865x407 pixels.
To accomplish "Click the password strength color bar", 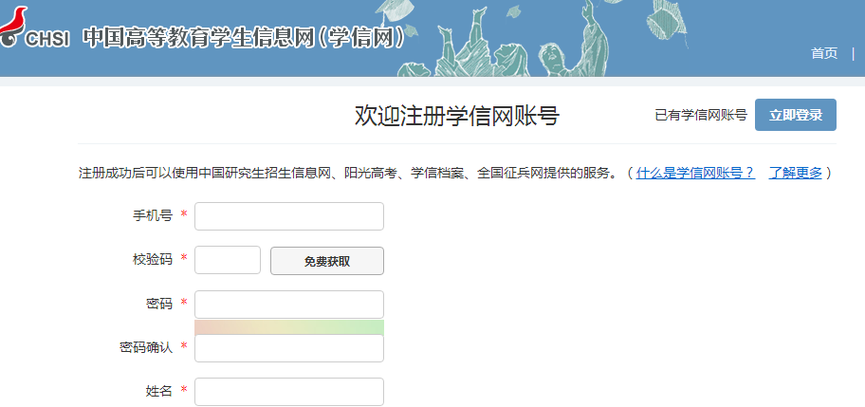I will (288, 327).
